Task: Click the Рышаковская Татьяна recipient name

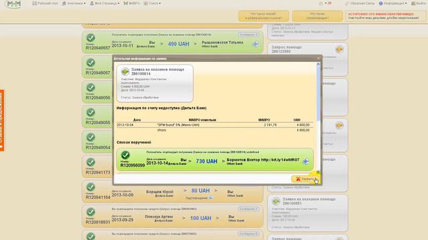Action: pyautogui.click(x=222, y=43)
